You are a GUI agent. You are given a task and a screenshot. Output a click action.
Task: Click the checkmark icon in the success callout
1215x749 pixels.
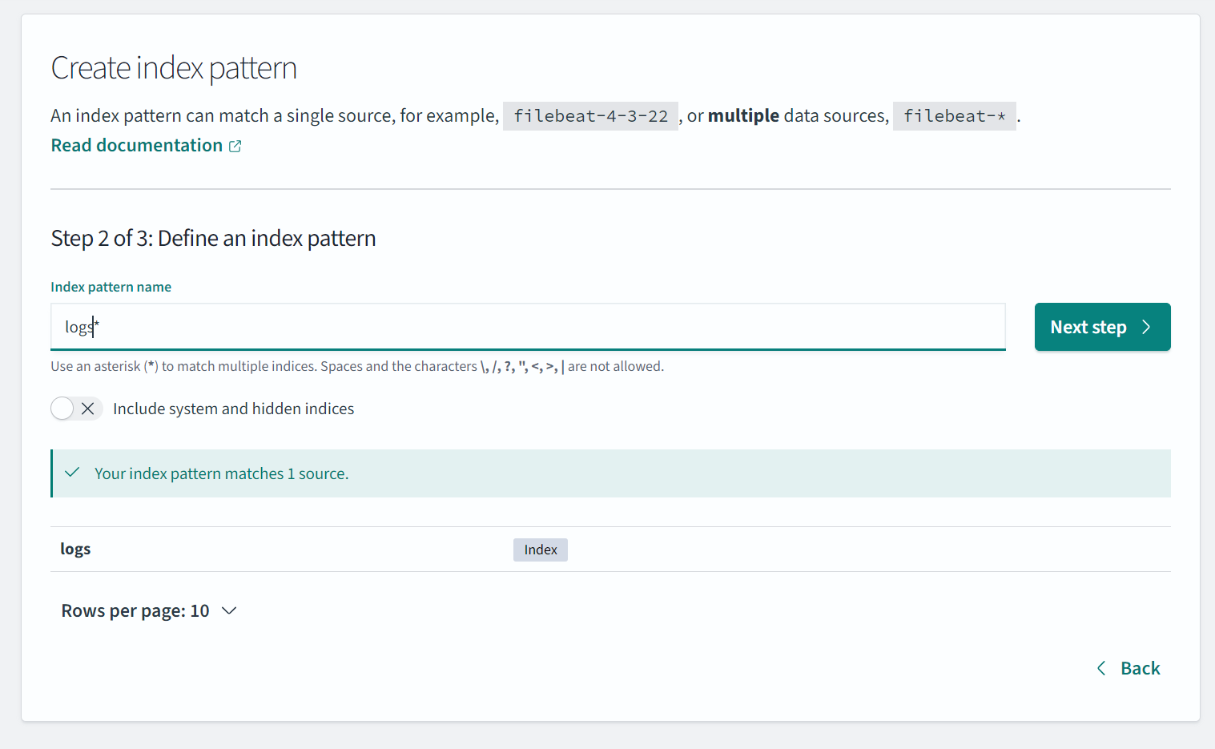tap(72, 473)
